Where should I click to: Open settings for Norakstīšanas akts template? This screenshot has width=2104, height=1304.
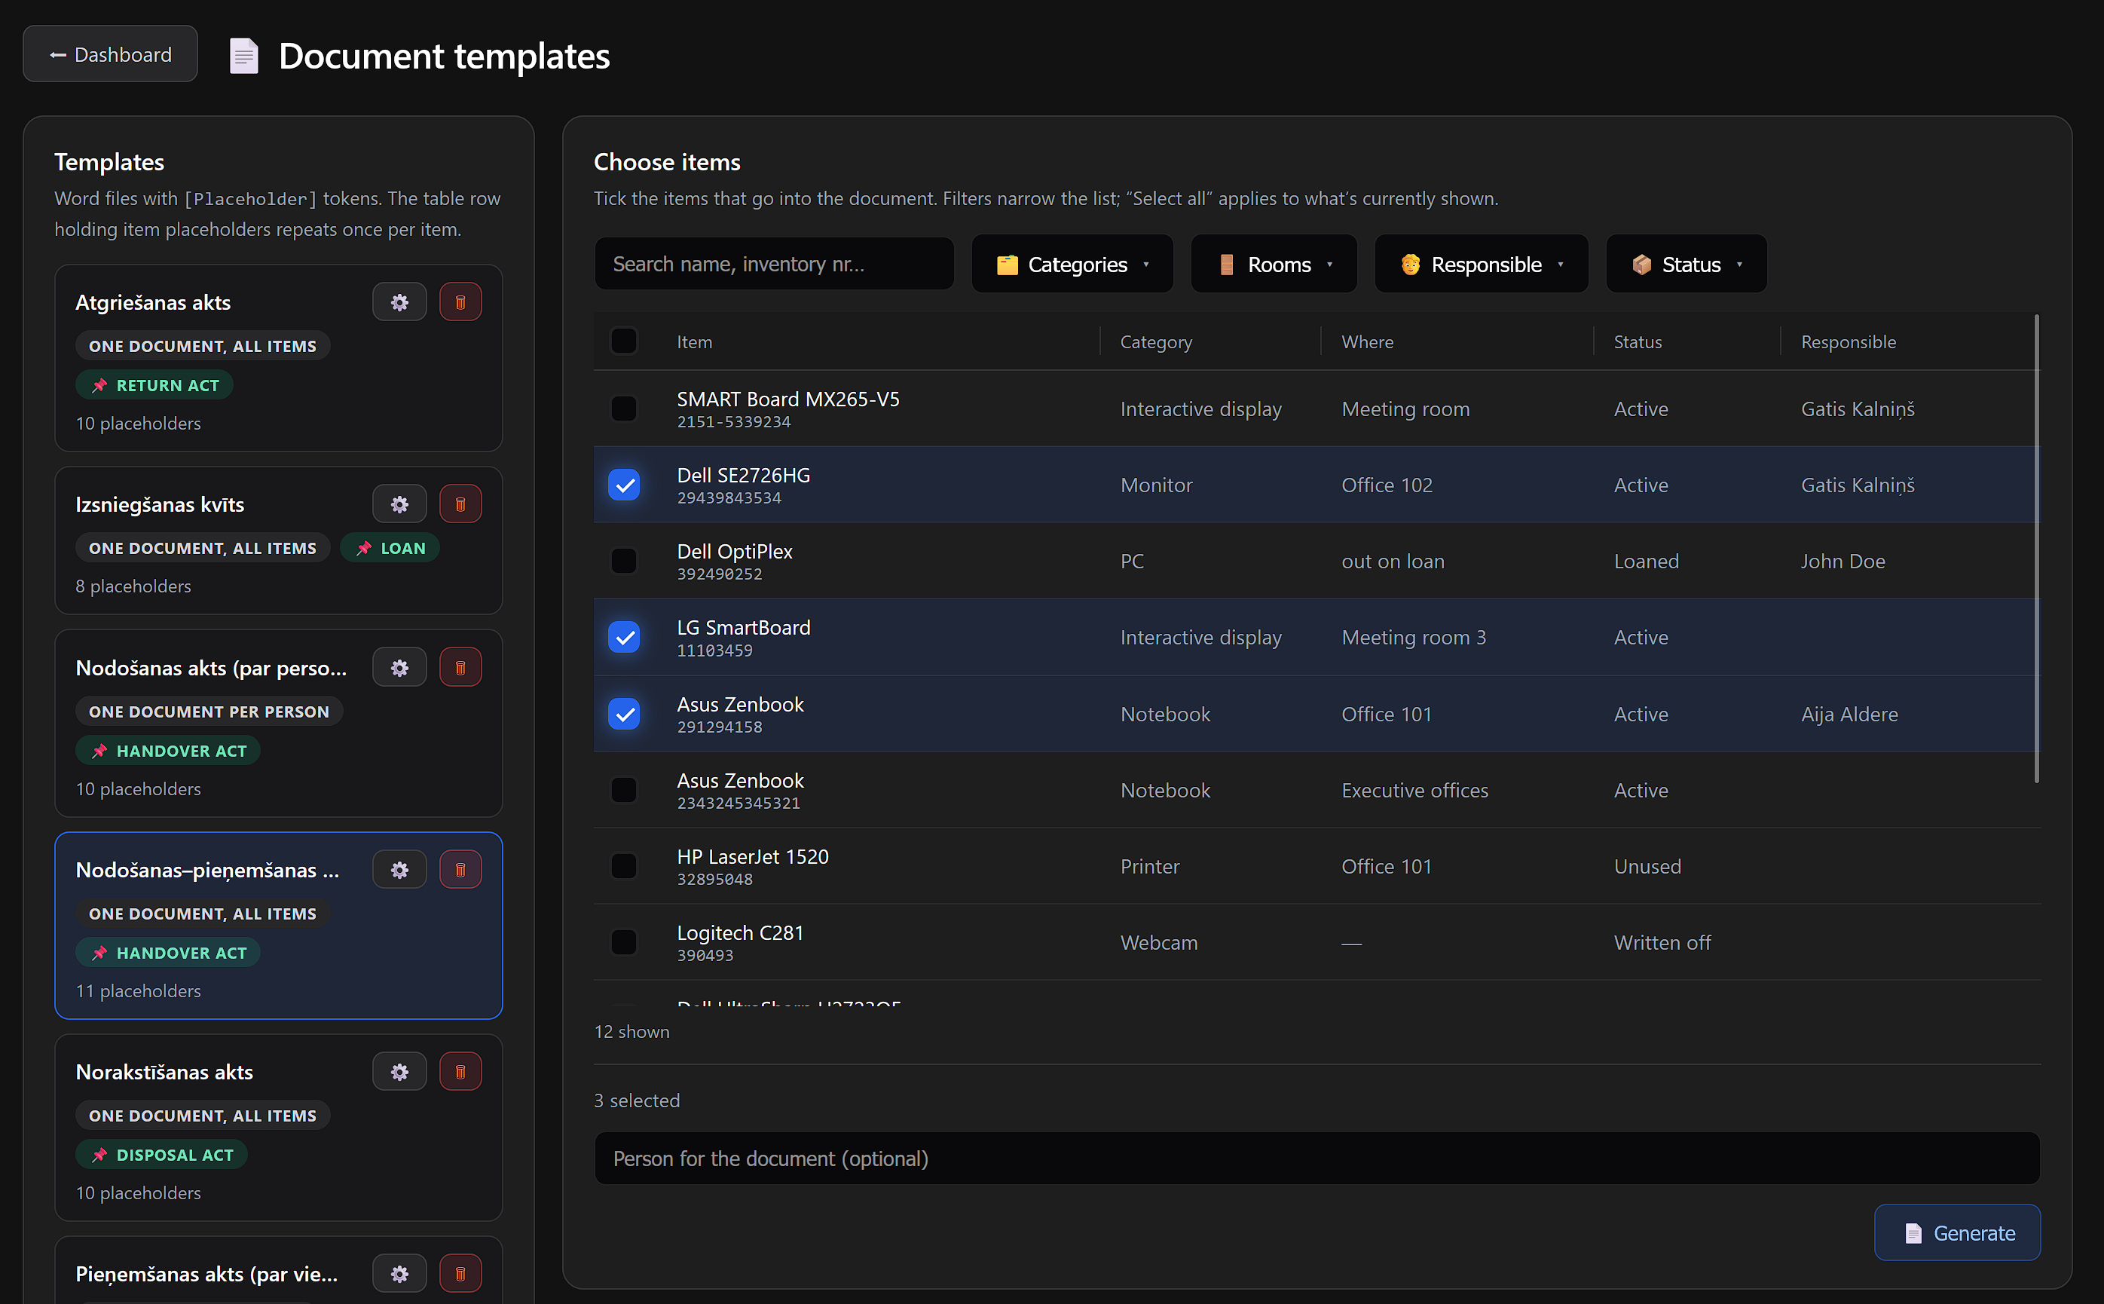(399, 1071)
